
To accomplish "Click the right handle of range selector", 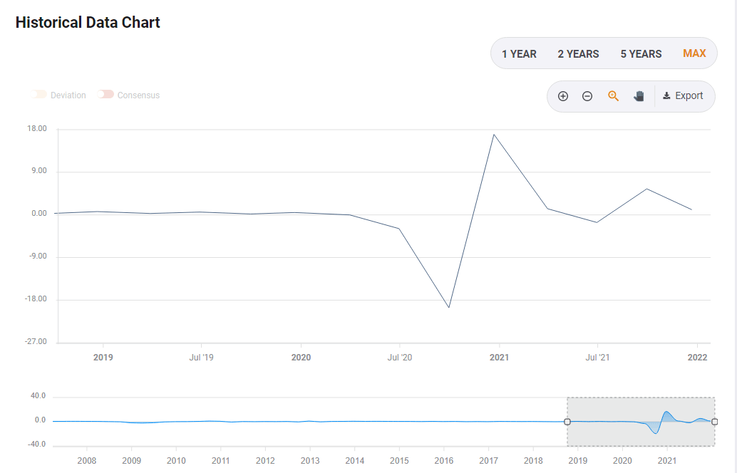I will click(715, 422).
